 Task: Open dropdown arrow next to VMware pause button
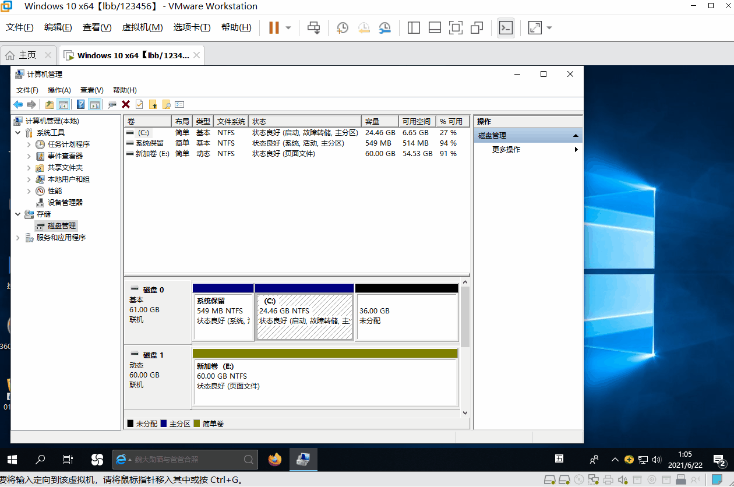pyautogui.click(x=288, y=28)
